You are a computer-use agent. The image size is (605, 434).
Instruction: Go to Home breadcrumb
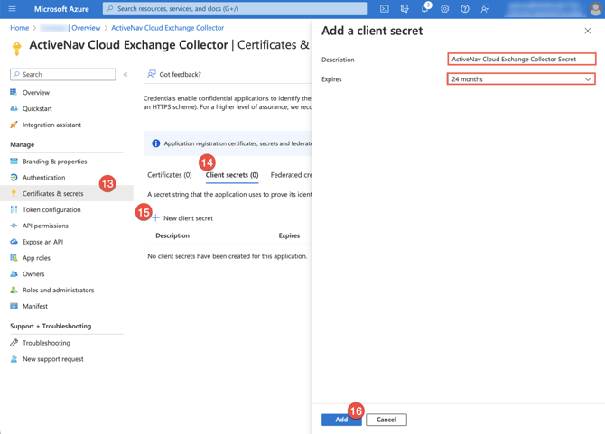pos(19,28)
